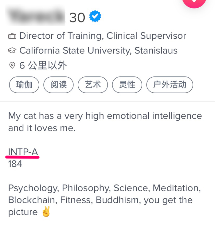Tap the 灵性 interest tag
This screenshot has height=226, width=215.
click(x=127, y=85)
